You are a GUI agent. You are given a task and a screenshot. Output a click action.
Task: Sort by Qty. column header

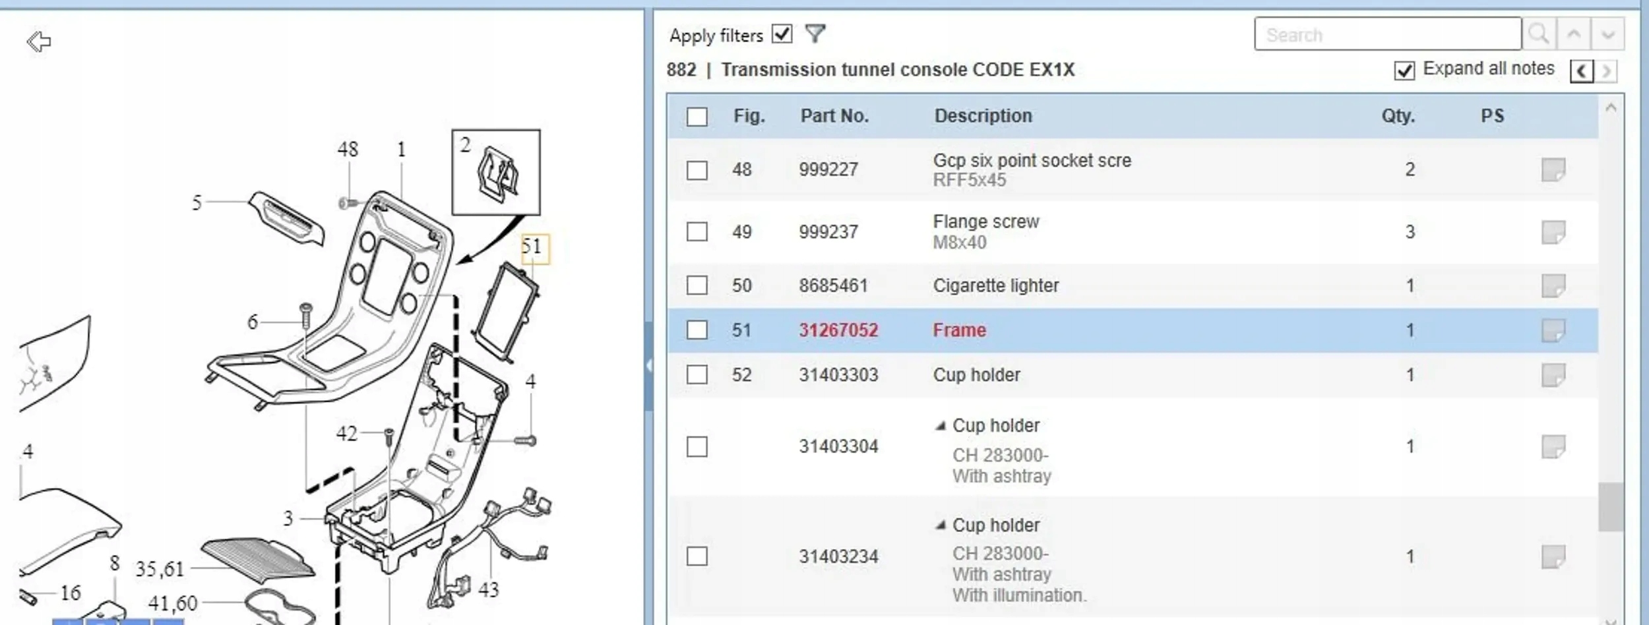1398,117
